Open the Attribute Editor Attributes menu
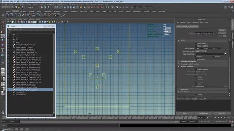Screen dimensions: 234x131 tap(195, 23)
